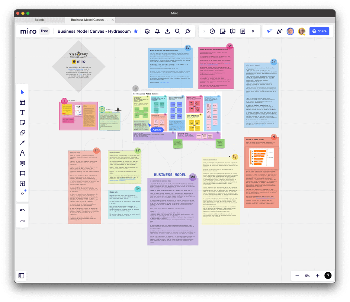Select the blue 2e' note
The height and width of the screenshot is (302, 350).
pyautogui.click(x=261, y=95)
